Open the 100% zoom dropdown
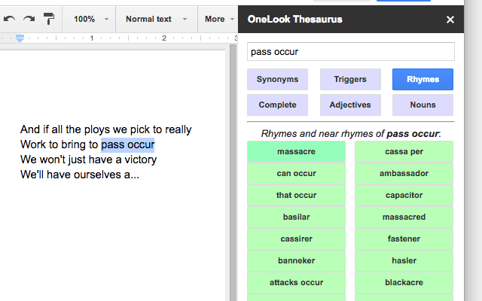This screenshot has width=482, height=301. click(x=90, y=19)
